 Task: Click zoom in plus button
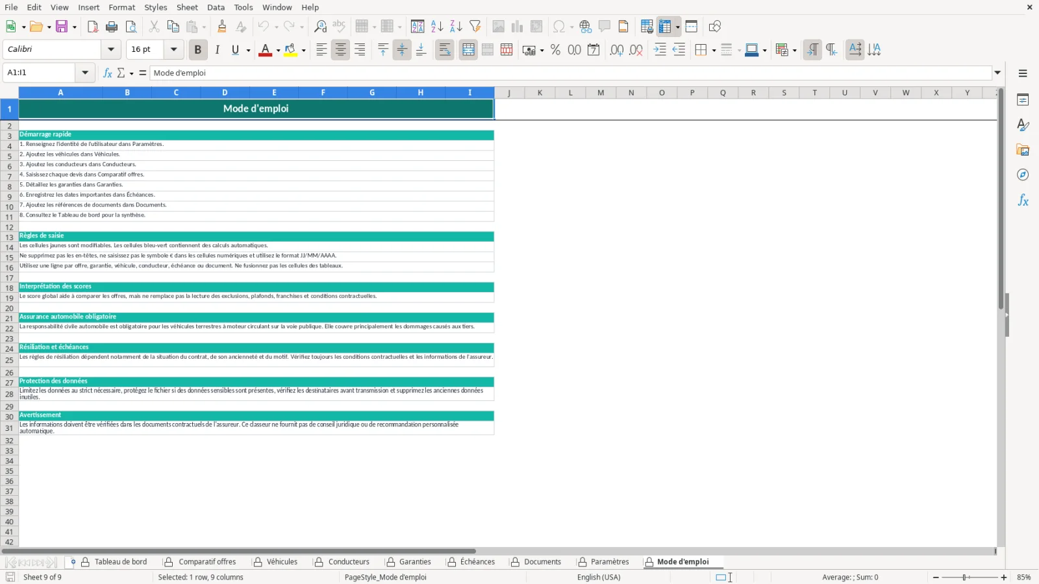[x=1004, y=578]
